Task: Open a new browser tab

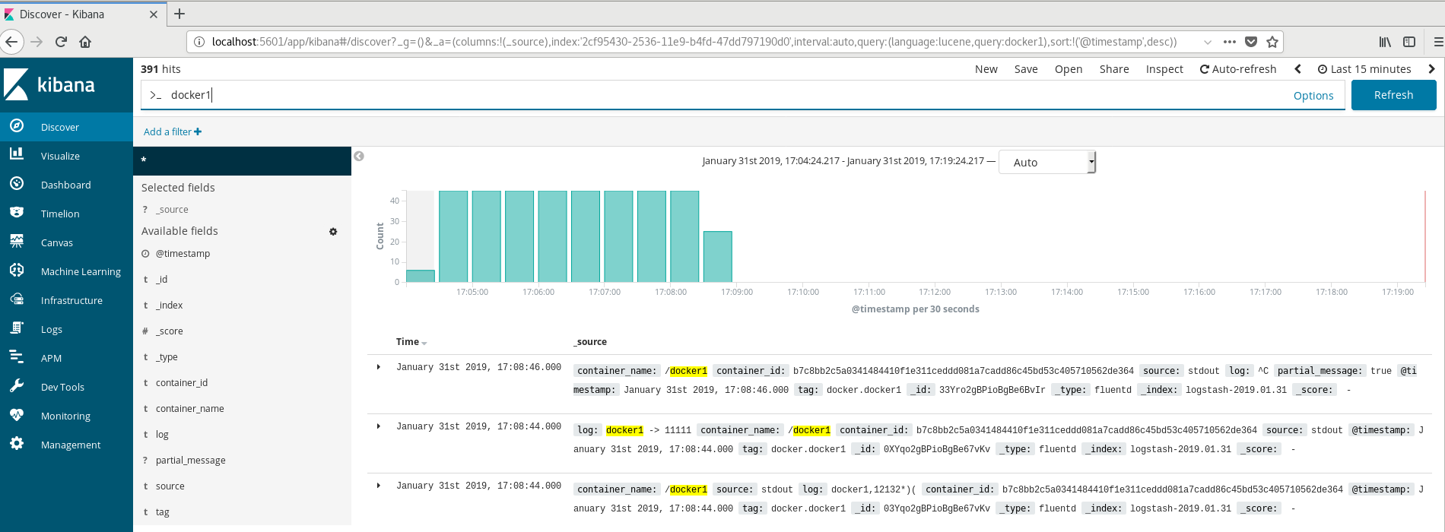Action: point(179,14)
